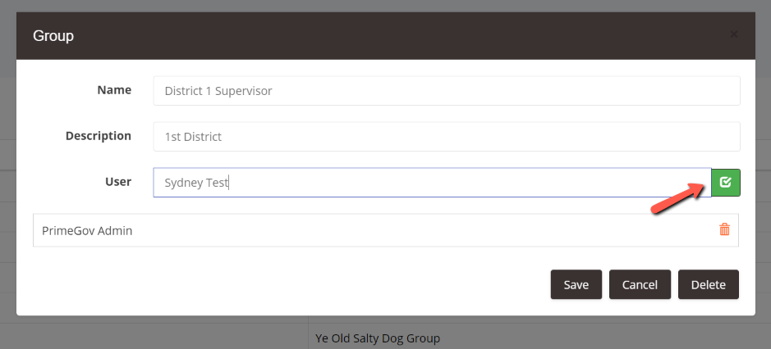Viewport: 771px width, 349px height.
Task: Click the Name label
Action: [x=114, y=90]
